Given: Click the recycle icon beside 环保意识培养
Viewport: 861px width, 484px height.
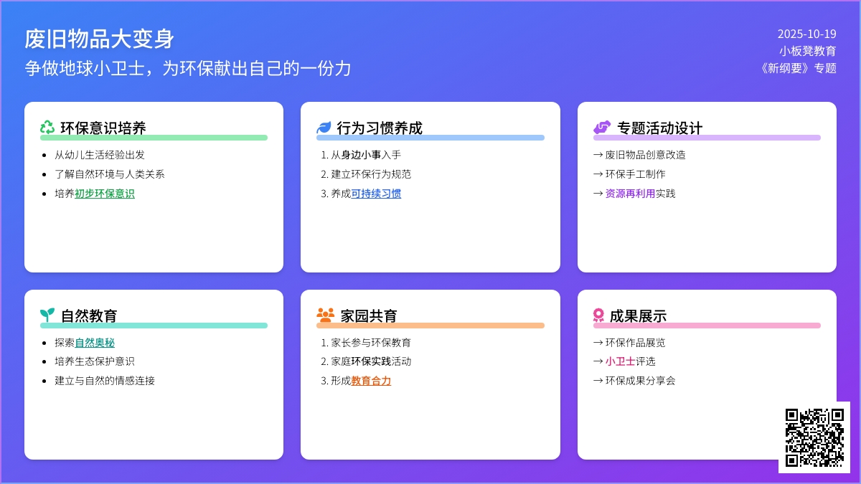Looking at the screenshot, I should point(47,128).
